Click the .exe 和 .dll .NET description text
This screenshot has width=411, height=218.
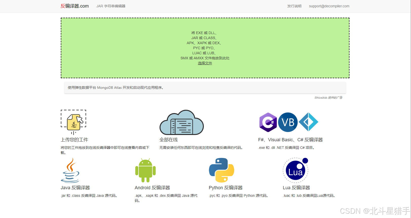[x=287, y=148]
